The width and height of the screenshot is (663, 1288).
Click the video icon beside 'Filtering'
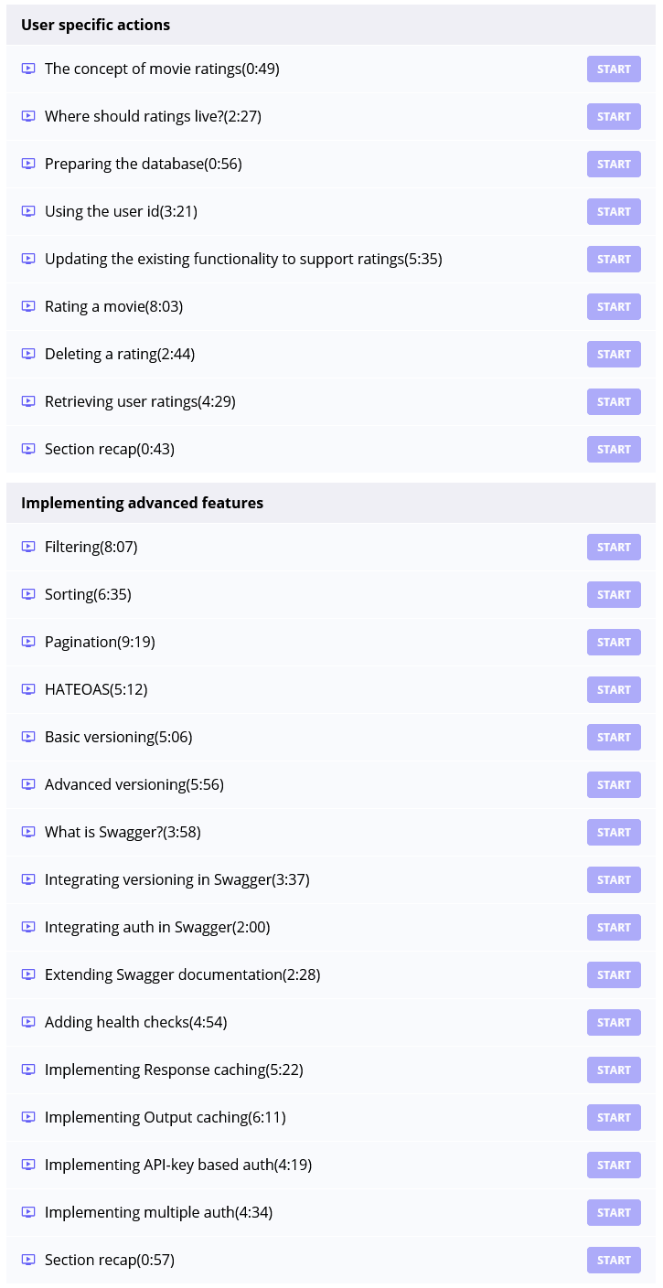[x=28, y=547]
